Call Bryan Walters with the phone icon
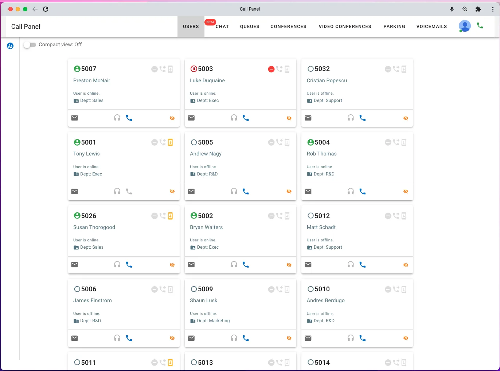Image resolution: width=500 pixels, height=371 pixels. (246, 265)
